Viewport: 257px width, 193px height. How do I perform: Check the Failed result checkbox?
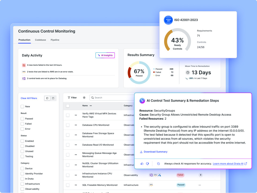click(x=22, y=124)
